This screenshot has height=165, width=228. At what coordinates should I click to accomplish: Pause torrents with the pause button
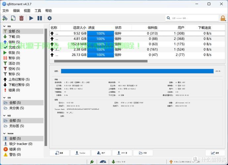40,18
